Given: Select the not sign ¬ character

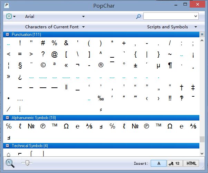Looking at the screenshot, I should tap(77, 65).
